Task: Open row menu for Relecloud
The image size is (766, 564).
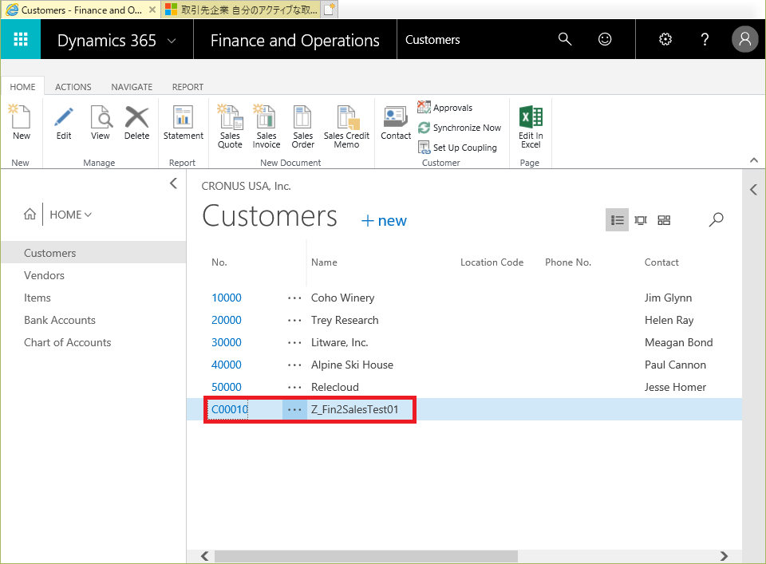Action: click(294, 387)
